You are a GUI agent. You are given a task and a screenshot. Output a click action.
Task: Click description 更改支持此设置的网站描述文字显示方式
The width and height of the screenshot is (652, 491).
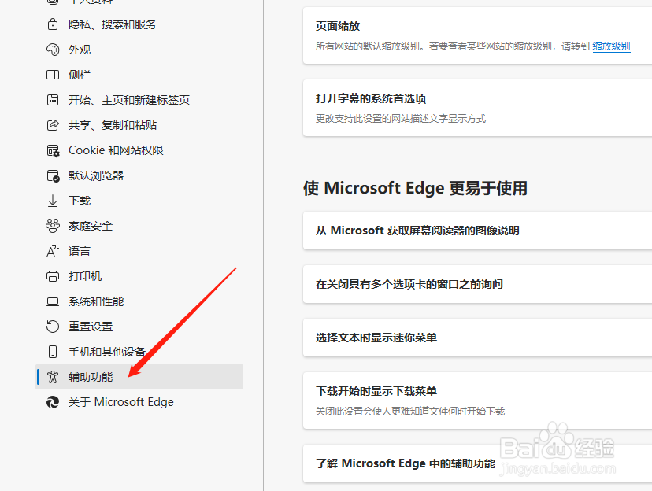point(401,119)
